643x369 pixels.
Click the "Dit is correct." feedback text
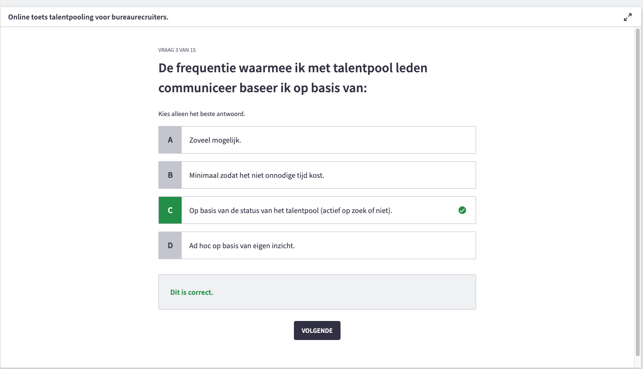pyautogui.click(x=192, y=292)
